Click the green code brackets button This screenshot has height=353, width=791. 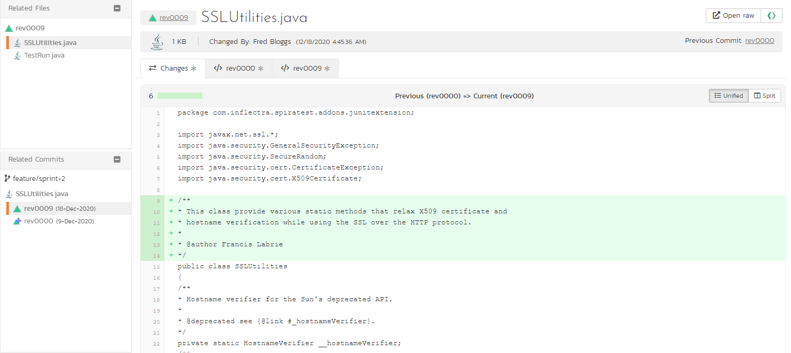point(772,16)
